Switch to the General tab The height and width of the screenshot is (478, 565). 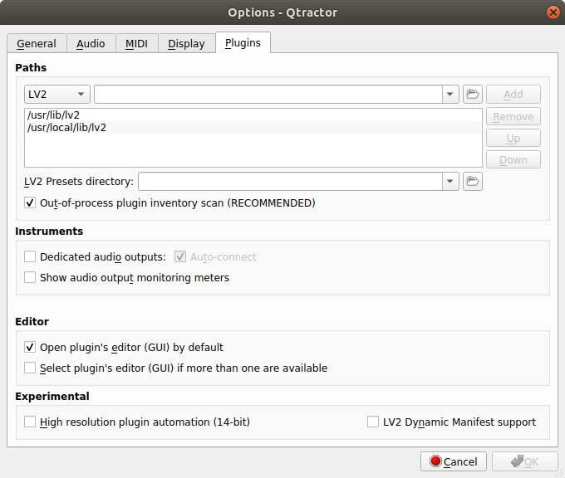(37, 43)
